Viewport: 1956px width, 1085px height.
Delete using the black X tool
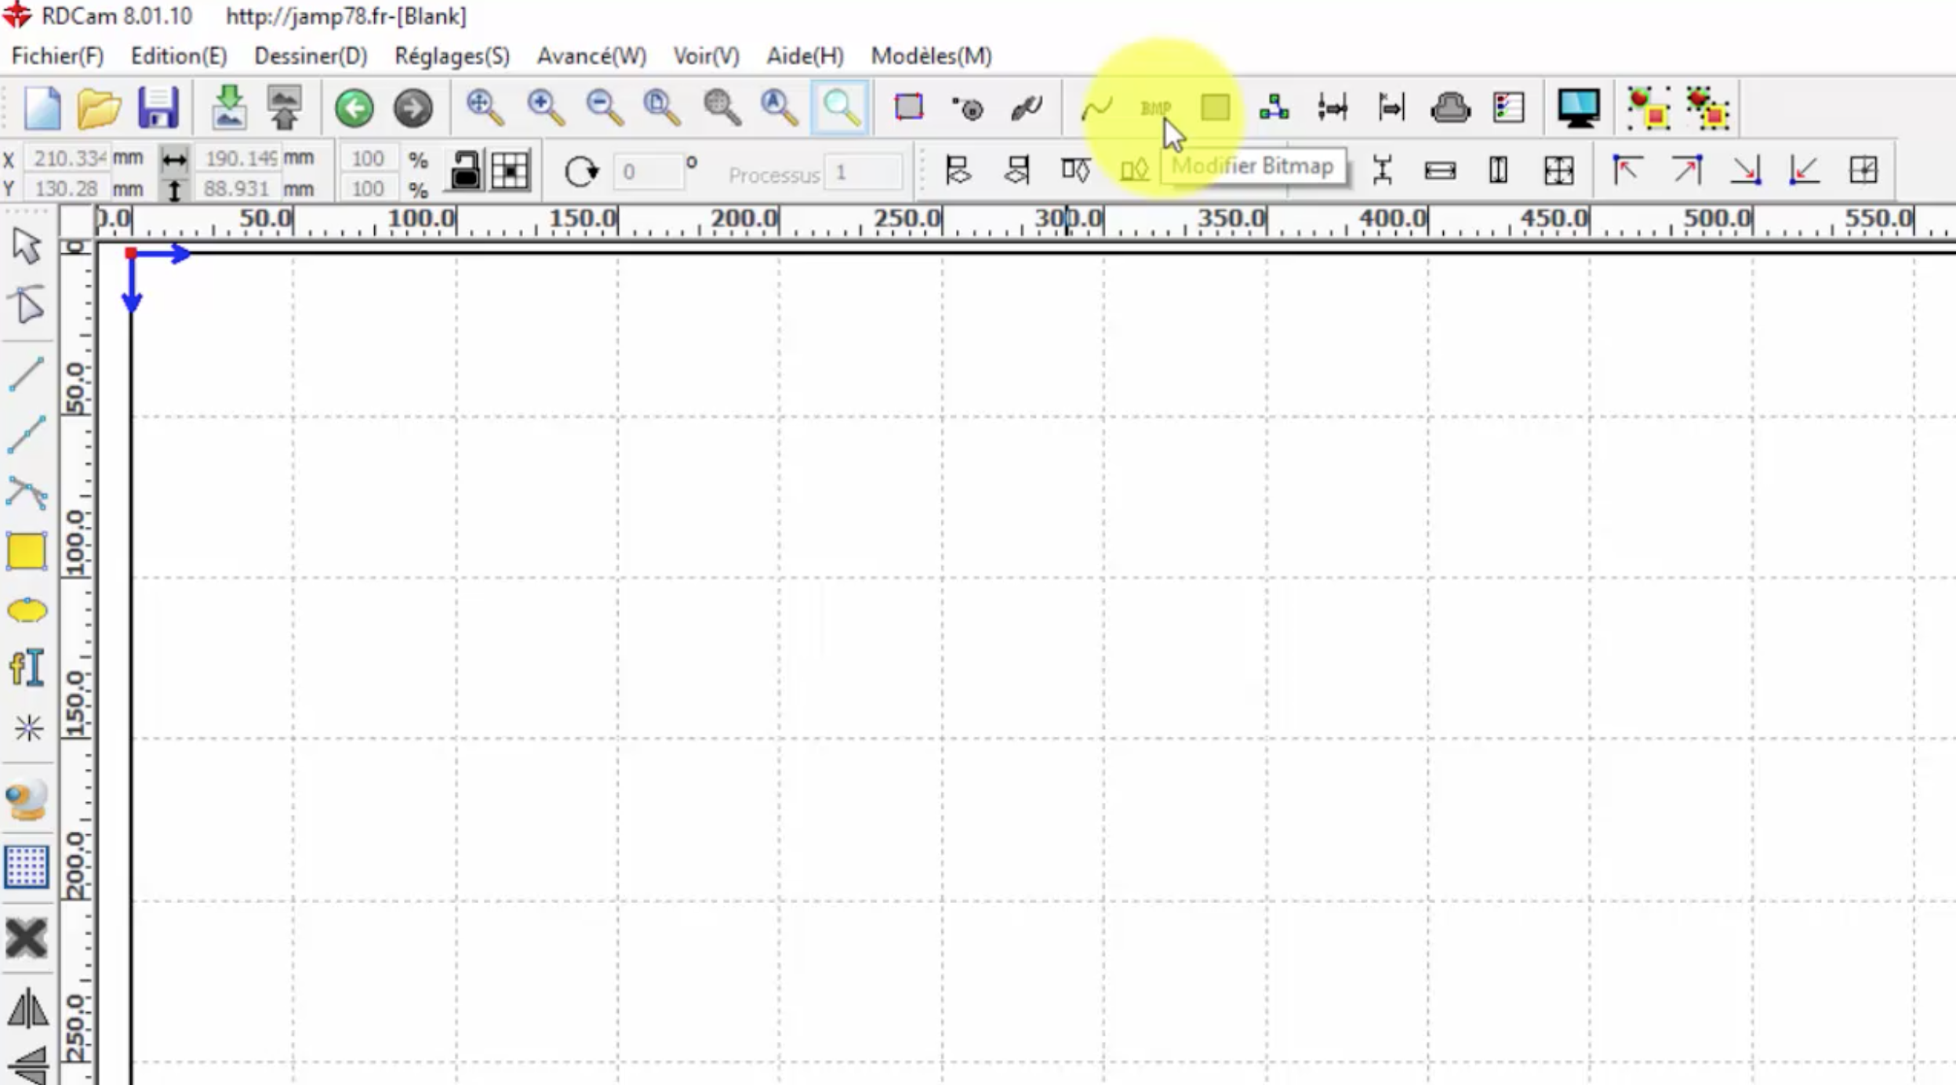(27, 938)
